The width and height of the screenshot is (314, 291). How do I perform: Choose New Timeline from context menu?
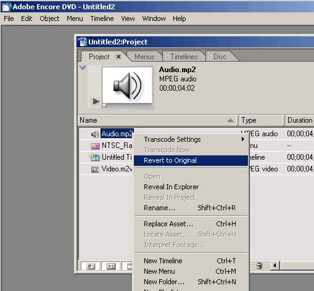191,261
